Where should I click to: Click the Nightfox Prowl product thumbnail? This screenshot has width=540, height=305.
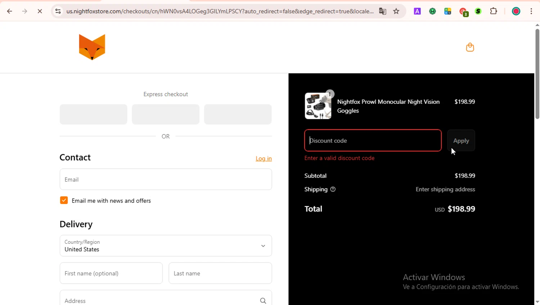pos(318,106)
